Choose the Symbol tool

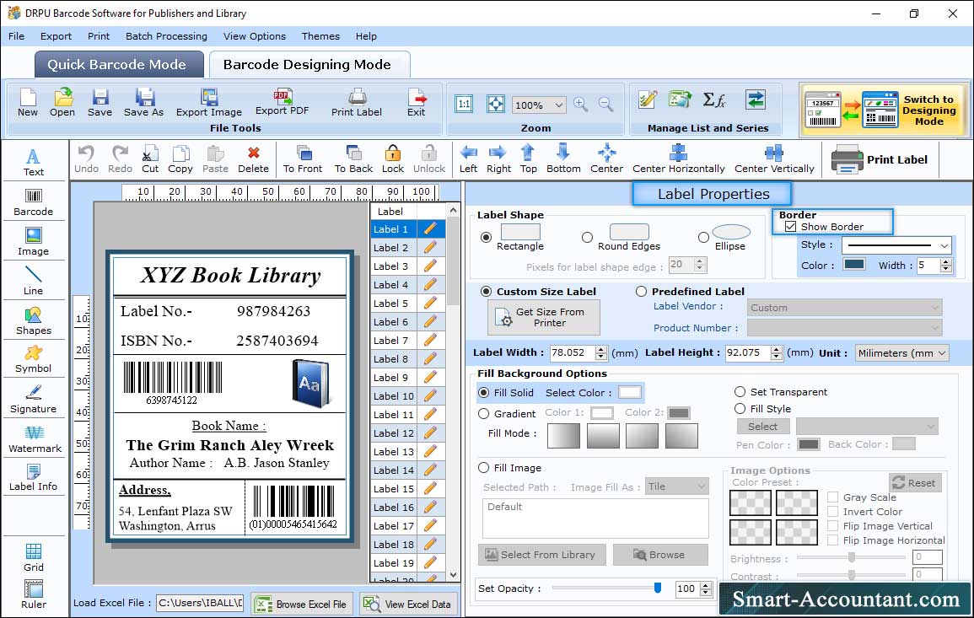(x=34, y=359)
